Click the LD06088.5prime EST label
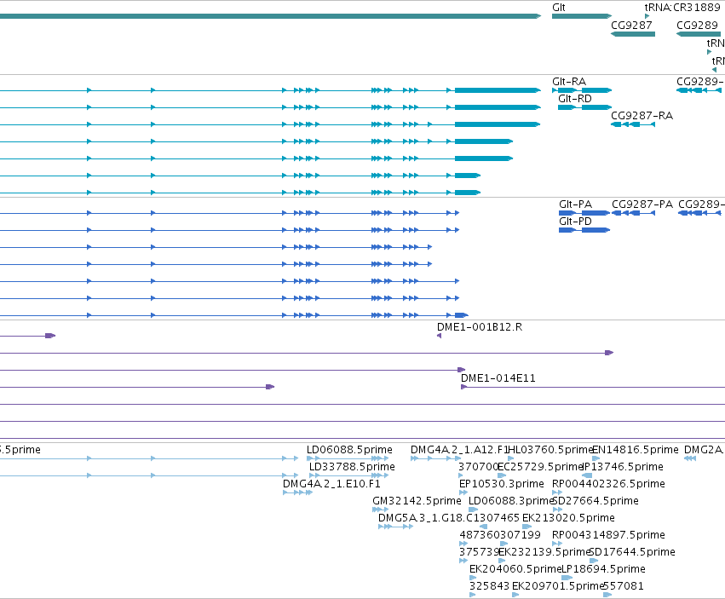This screenshot has width=725, height=599. coord(349,450)
